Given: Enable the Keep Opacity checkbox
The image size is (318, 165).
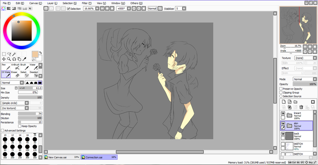Looking at the screenshot, I should [20, 126].
